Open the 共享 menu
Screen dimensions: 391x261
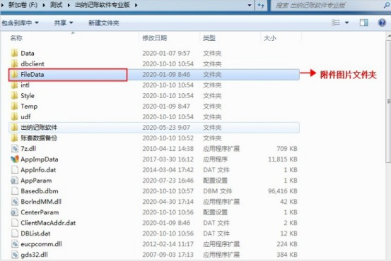[x=64, y=23]
